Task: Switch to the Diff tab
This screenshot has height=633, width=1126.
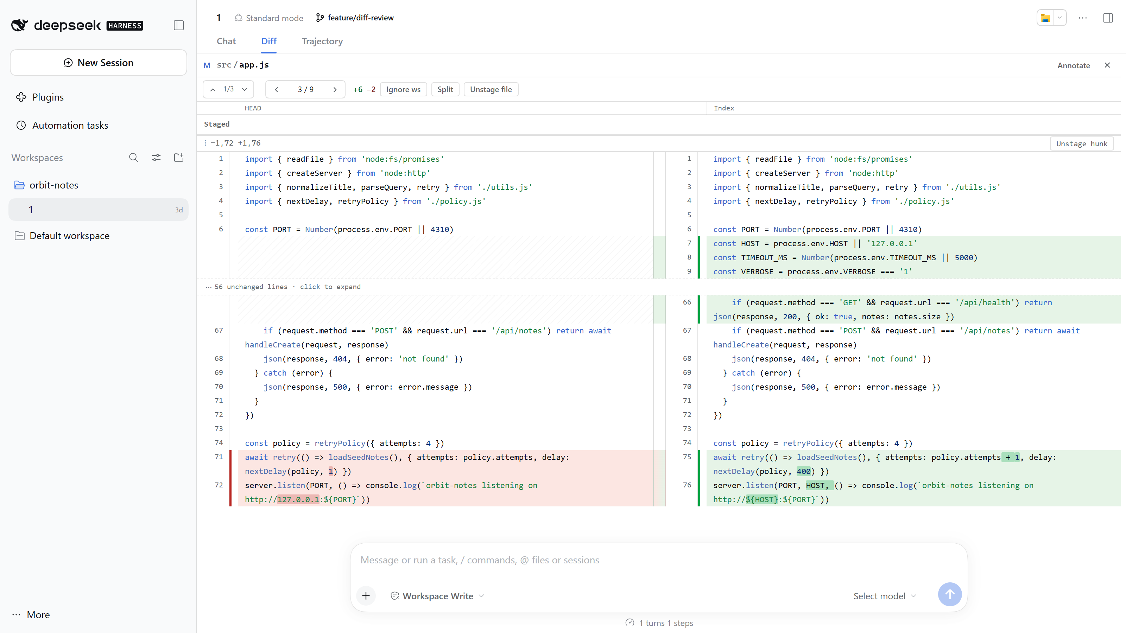Action: [269, 41]
